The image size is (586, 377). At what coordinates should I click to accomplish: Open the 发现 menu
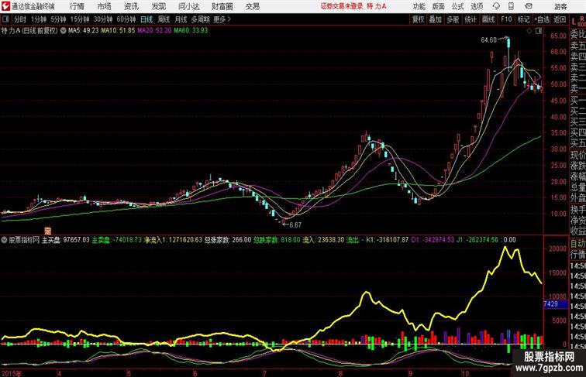158,6
